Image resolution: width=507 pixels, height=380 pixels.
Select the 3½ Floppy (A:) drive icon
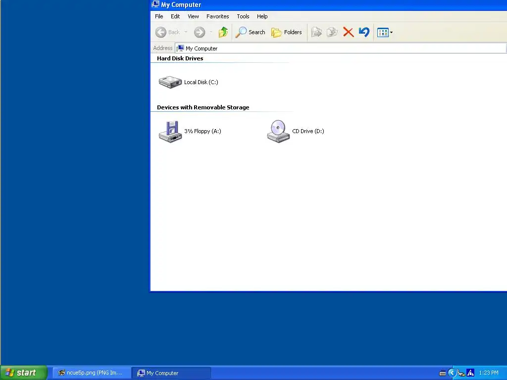170,131
